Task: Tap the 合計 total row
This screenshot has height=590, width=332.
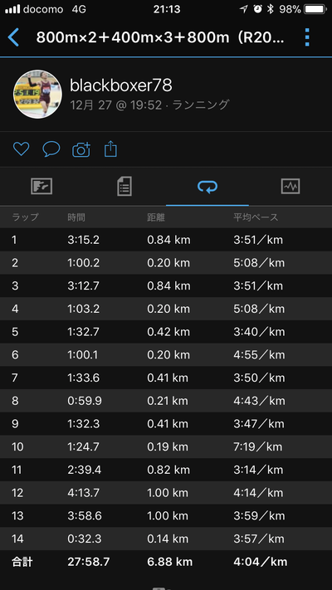Action: pyautogui.click(x=166, y=562)
